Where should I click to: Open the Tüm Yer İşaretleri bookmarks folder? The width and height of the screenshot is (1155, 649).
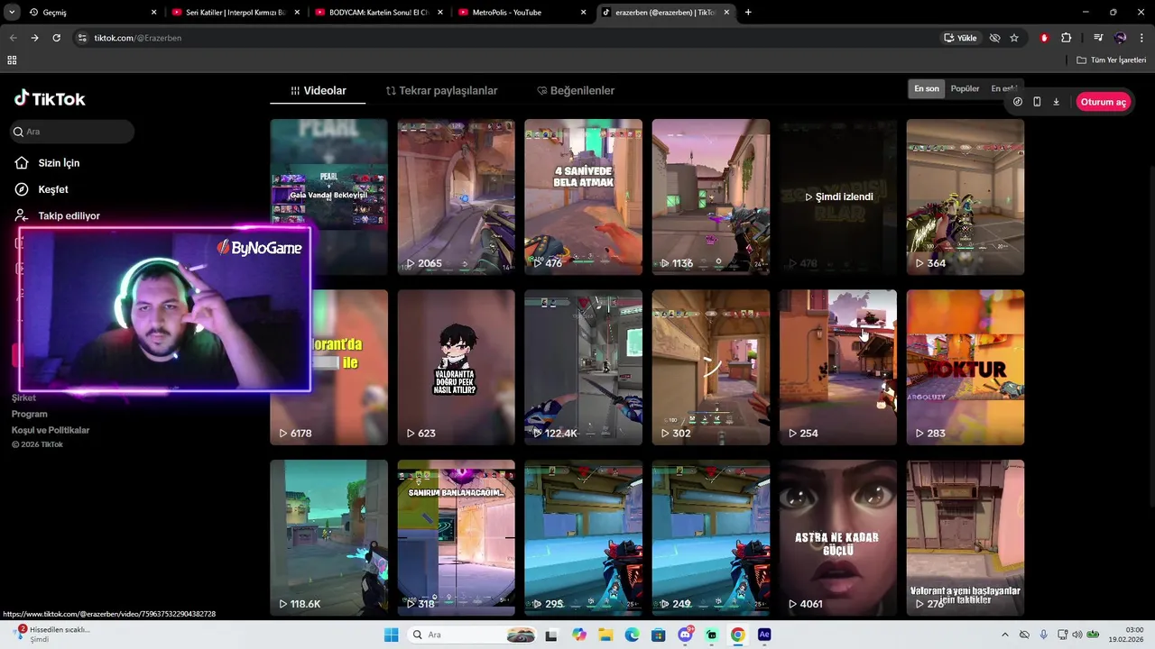[1112, 60]
